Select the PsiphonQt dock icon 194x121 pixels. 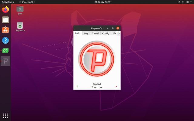coord(5,61)
